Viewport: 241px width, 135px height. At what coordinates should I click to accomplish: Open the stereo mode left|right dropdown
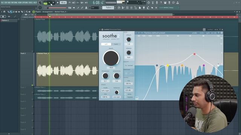coord(105,91)
